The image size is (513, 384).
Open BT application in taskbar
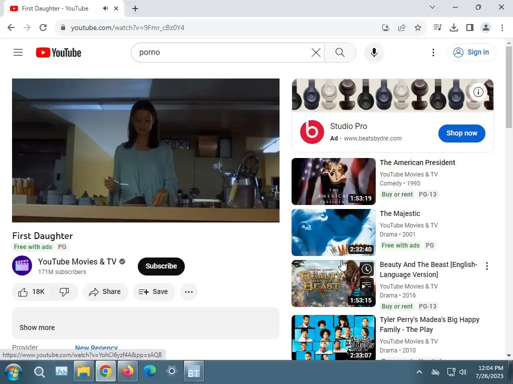coord(194,371)
